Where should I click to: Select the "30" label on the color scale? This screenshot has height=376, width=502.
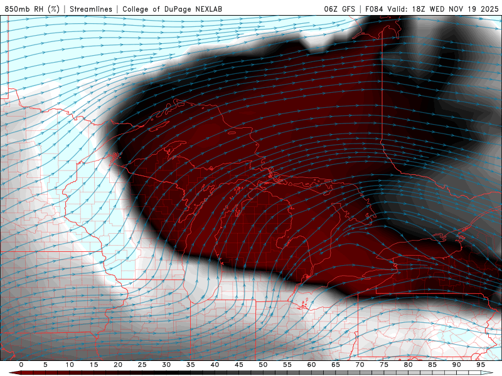(166, 365)
